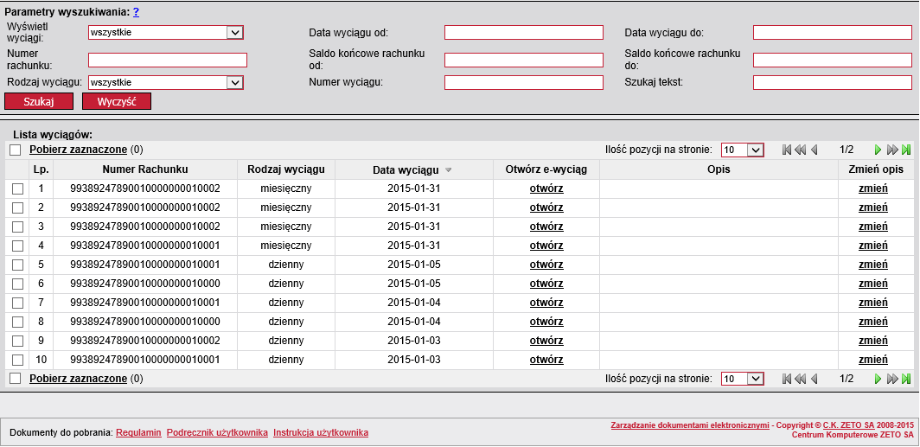Open help question mark next to Parametry wyszukiwania
Screen dimensions: 920x447
[136, 12]
